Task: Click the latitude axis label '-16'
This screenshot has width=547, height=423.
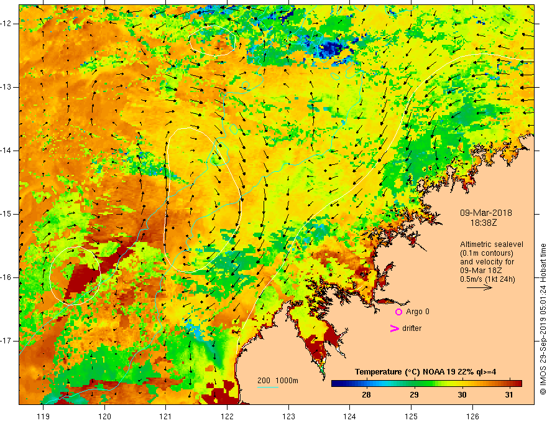Action: (7, 277)
